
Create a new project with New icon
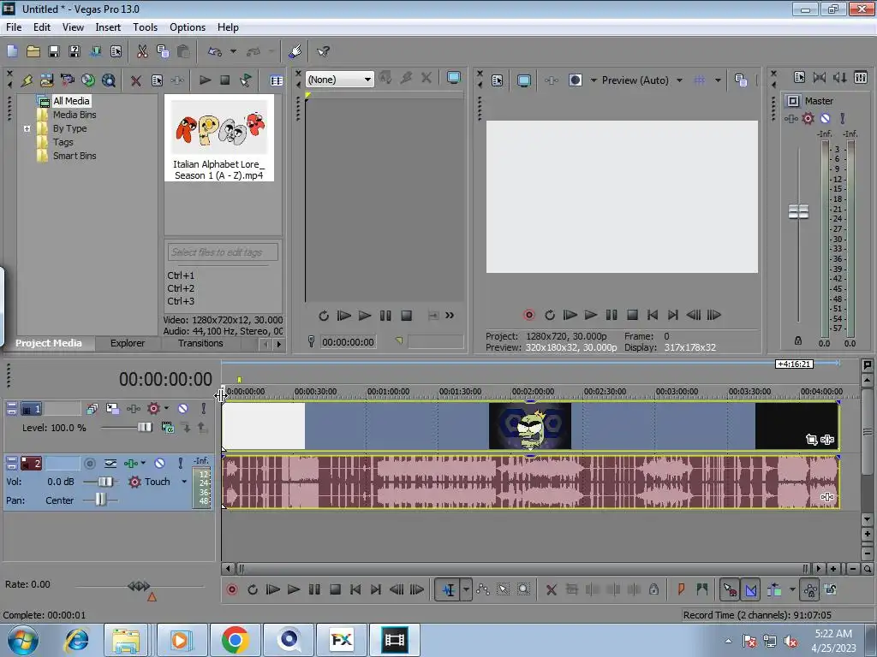12,51
